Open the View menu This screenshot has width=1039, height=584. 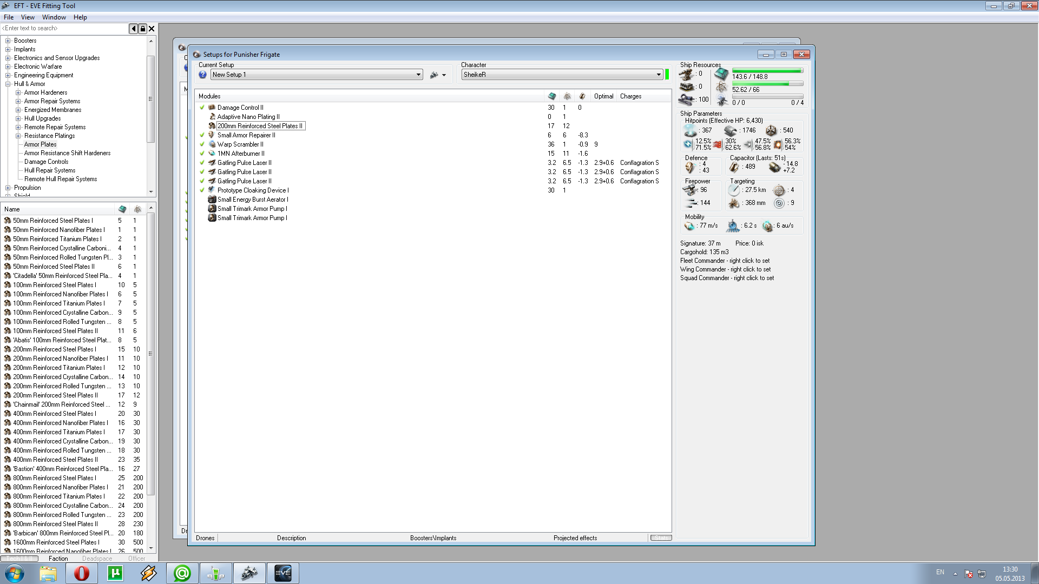pyautogui.click(x=28, y=17)
